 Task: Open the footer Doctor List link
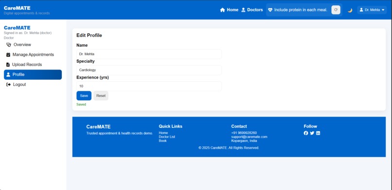coord(167,137)
